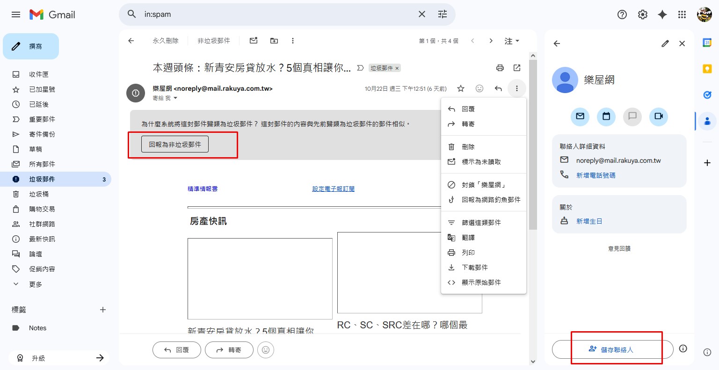Click the edit contact pencil icon
The width and height of the screenshot is (719, 370).
(x=665, y=44)
